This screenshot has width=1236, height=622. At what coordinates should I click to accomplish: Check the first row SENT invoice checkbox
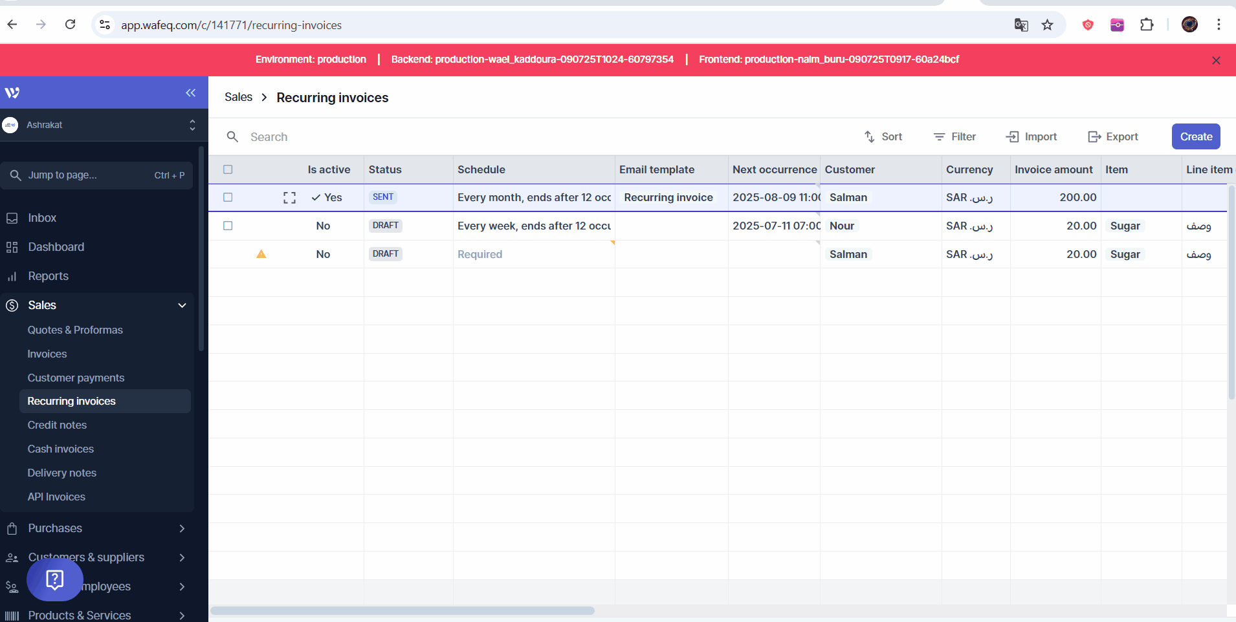228,197
